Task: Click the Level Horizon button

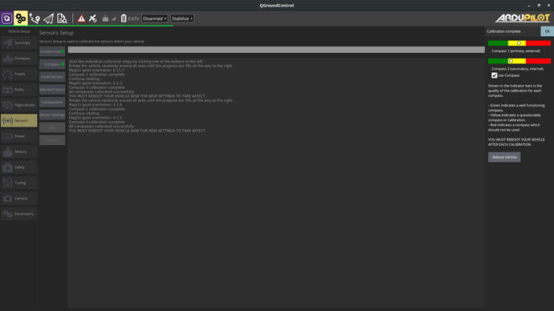Action: coord(52,77)
